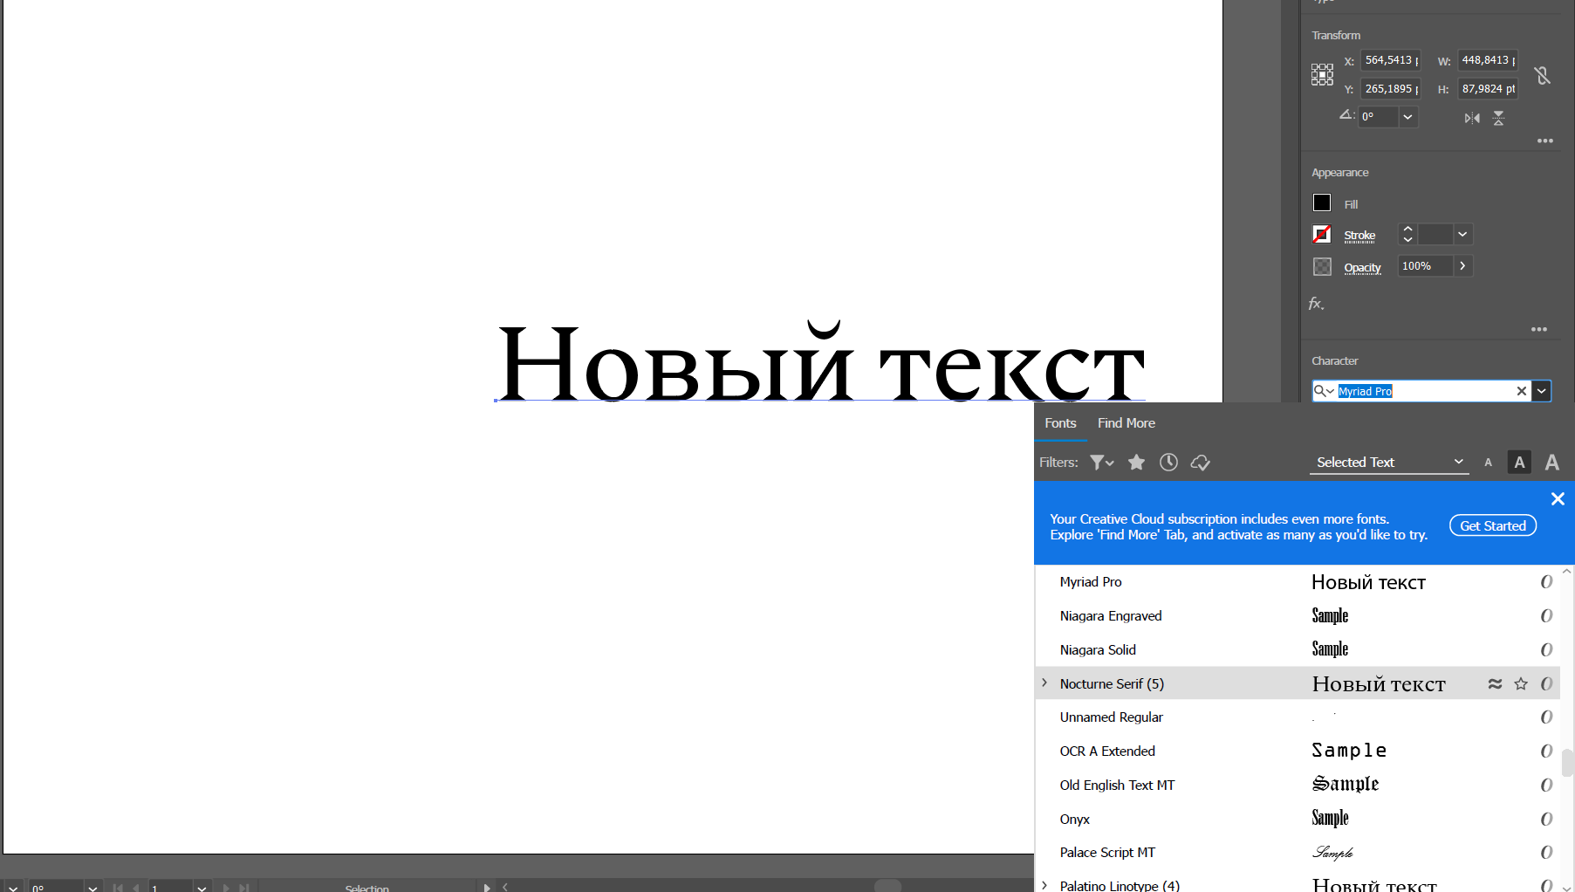Open the Fill color swatch
Screen dimensions: 1575x892
pyautogui.click(x=1321, y=202)
